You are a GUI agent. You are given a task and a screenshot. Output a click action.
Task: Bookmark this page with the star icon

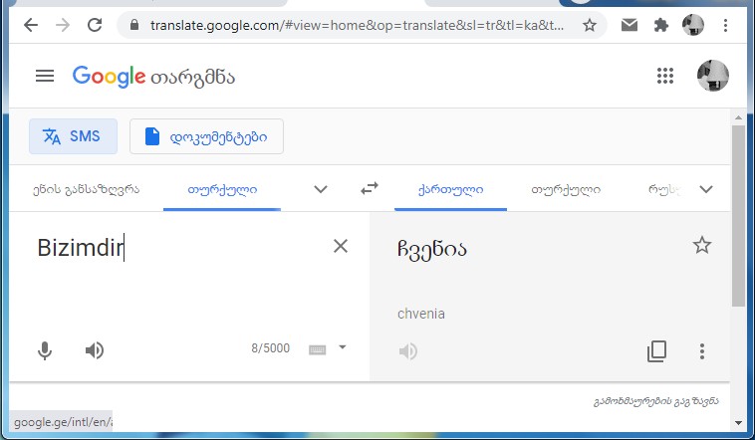click(x=590, y=25)
